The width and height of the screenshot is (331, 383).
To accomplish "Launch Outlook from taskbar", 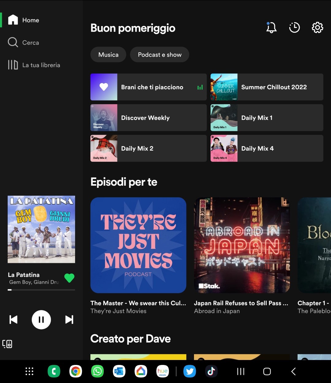I will point(119,372).
